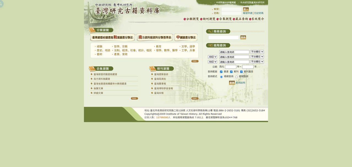Click the second 請輸入查詢詞 input field
This screenshot has height=167, width=352.
pyautogui.click(x=234, y=57)
